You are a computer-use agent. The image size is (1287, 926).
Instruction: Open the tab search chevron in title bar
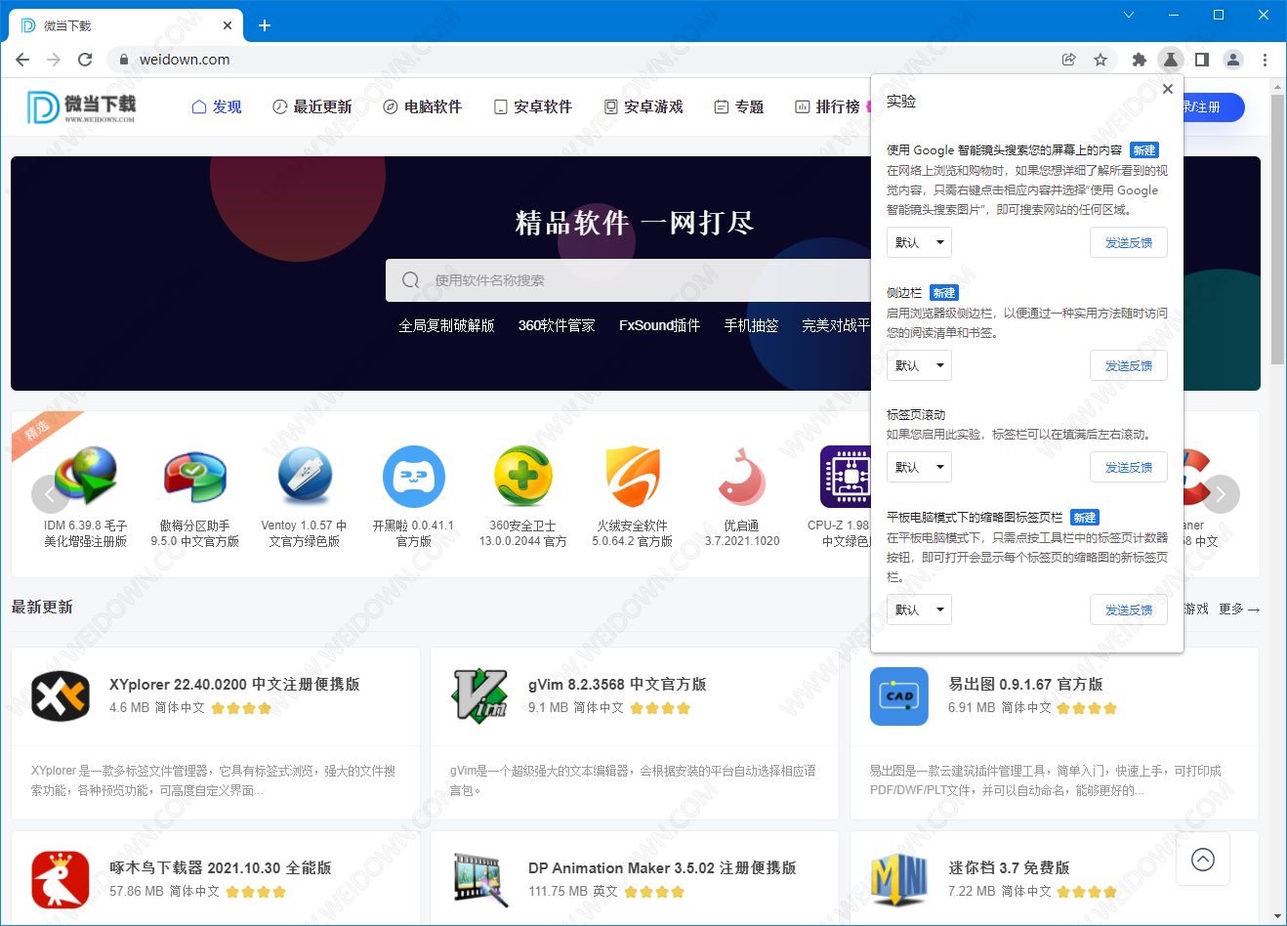point(1129,15)
